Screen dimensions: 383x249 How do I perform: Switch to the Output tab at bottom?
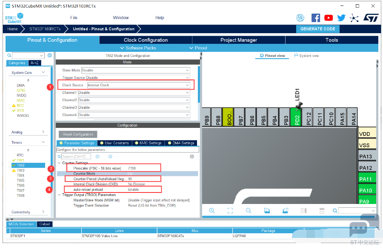pyautogui.click(x=44, y=224)
